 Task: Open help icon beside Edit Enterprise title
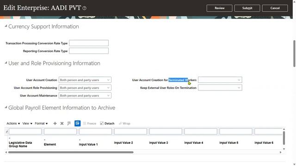coord(84,8)
